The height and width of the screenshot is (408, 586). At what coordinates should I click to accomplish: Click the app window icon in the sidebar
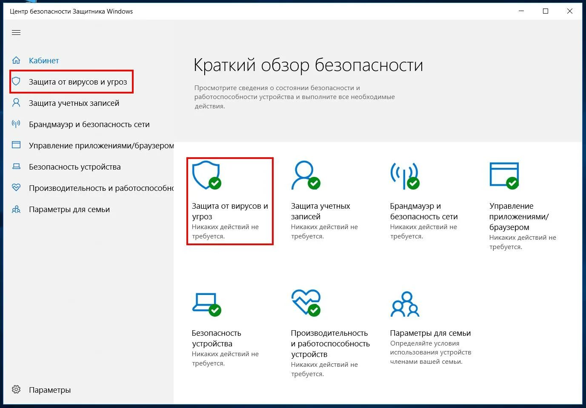point(16,145)
